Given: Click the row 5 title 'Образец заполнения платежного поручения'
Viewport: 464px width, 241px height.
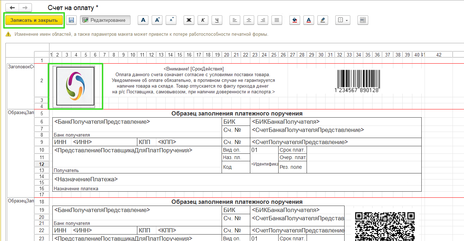Looking at the screenshot, I should pyautogui.click(x=237, y=113).
